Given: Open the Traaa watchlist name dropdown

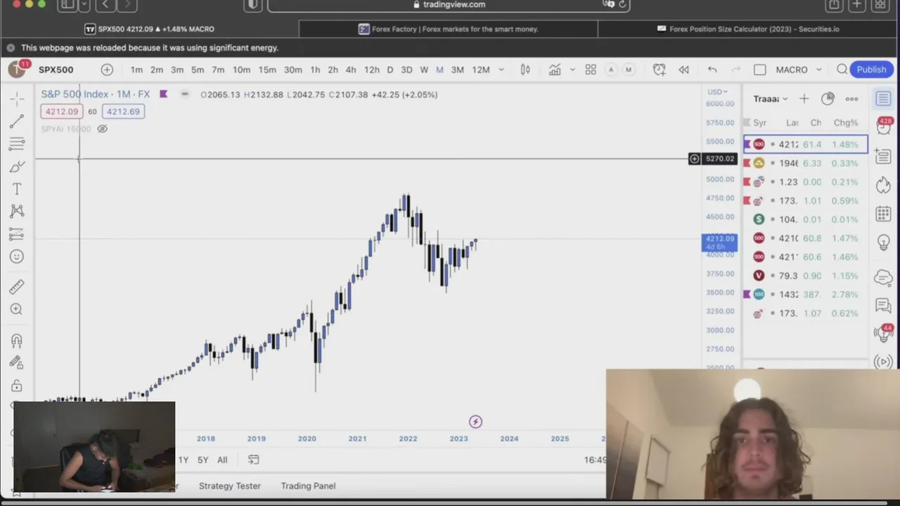Looking at the screenshot, I should coord(771,98).
